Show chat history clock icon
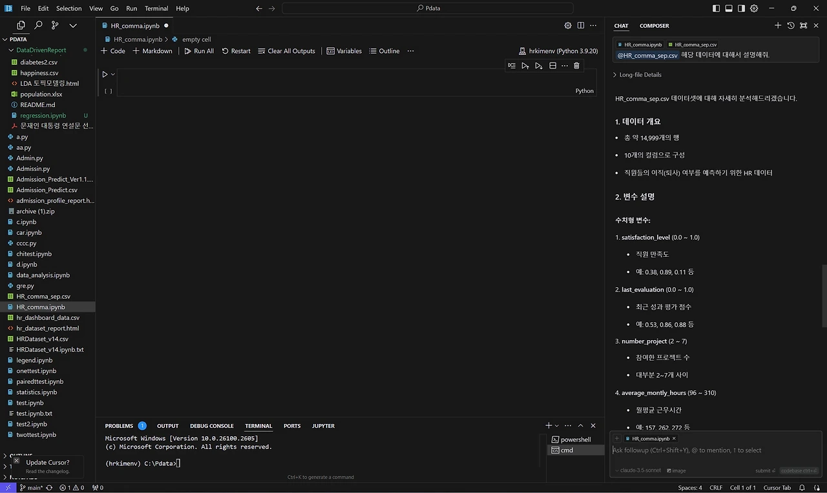 click(791, 26)
